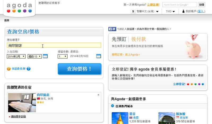212x124 pixels.
Task: Click the 搜尋 button
Action: coord(202,5)
